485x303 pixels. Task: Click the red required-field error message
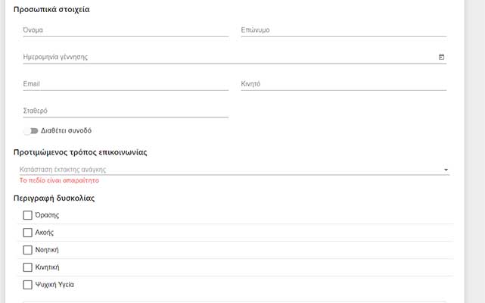click(x=59, y=181)
